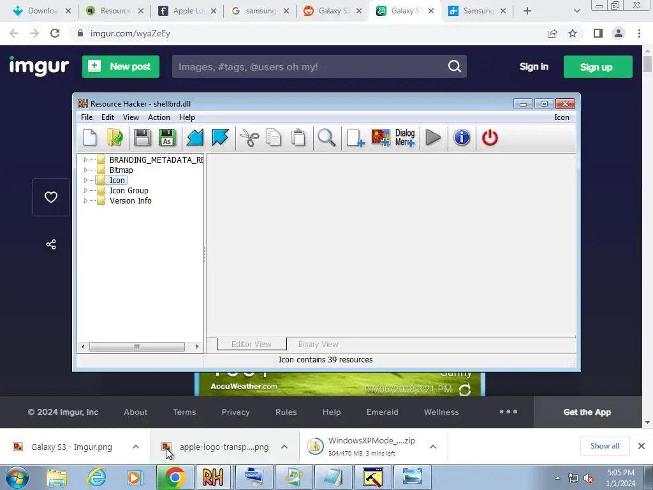Screen dimensions: 653x490
Task: Open Chrome three-dot menu
Action: tap(639, 33)
